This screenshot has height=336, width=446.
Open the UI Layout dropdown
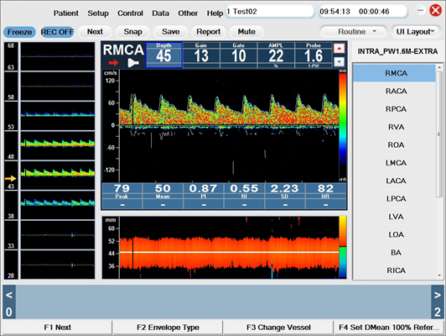[x=415, y=32]
